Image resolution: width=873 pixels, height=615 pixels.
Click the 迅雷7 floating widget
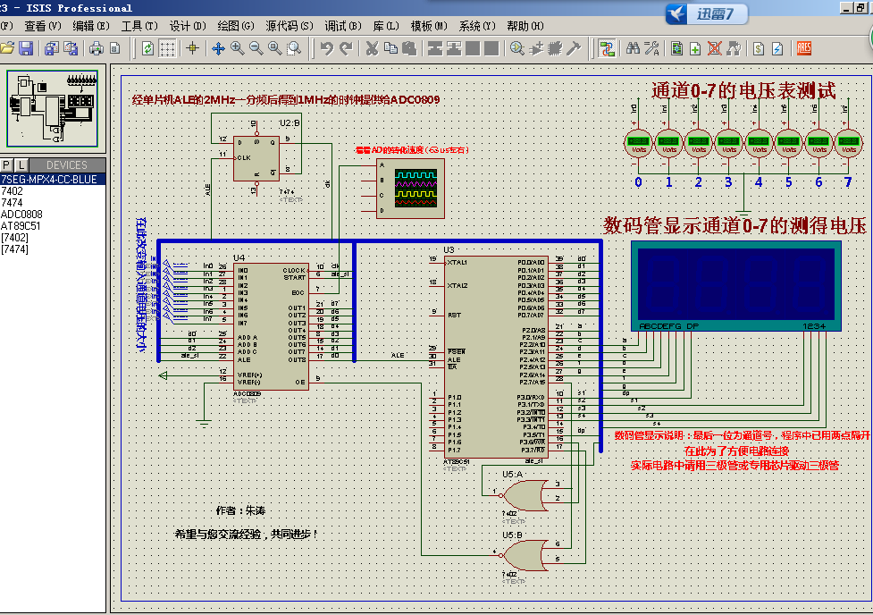click(707, 13)
